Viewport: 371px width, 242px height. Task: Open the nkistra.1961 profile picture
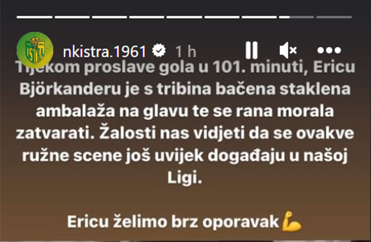[x=35, y=50]
